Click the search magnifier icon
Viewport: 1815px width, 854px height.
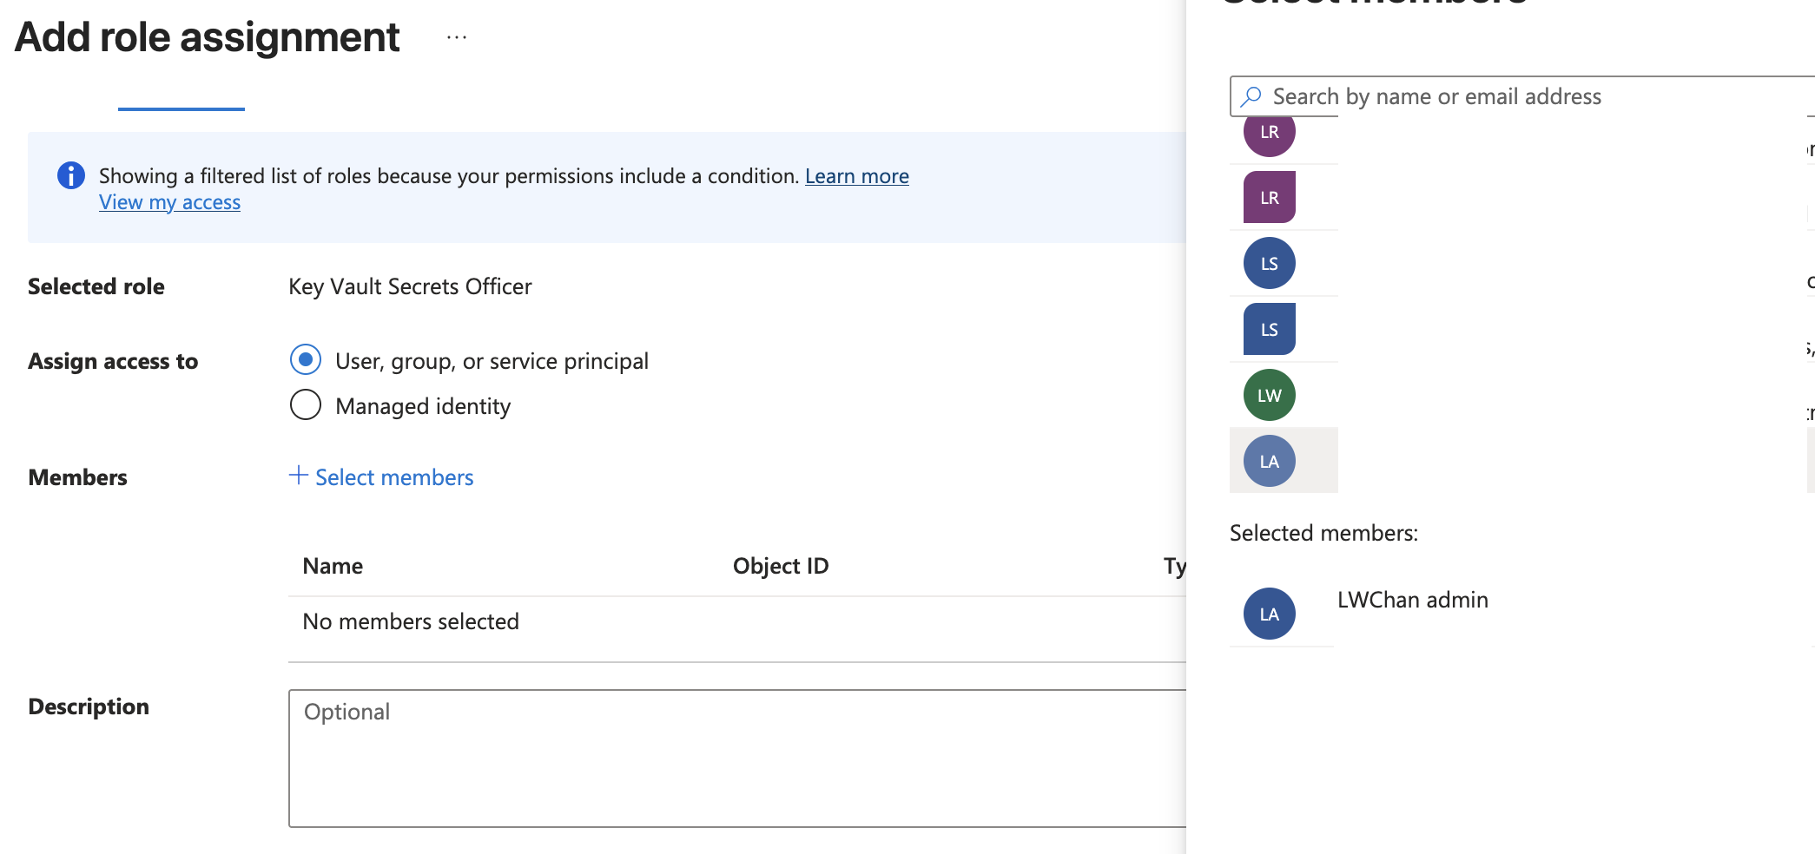(x=1251, y=96)
